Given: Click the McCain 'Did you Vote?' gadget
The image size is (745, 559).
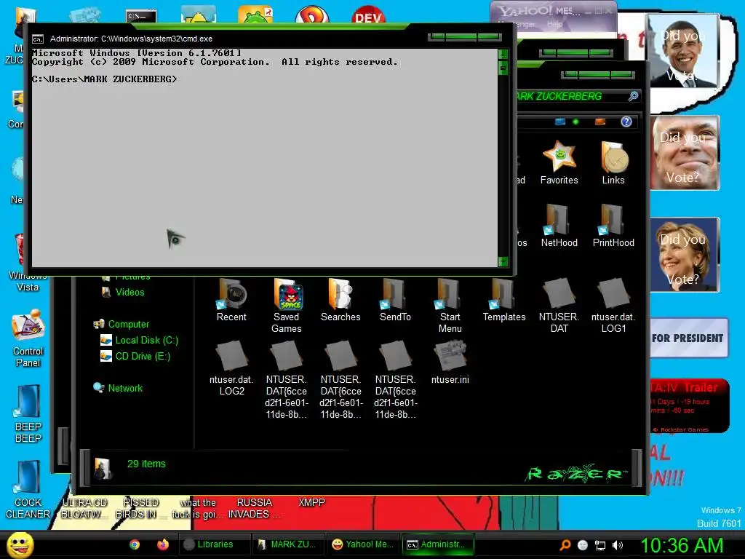Looking at the screenshot, I should [x=685, y=153].
